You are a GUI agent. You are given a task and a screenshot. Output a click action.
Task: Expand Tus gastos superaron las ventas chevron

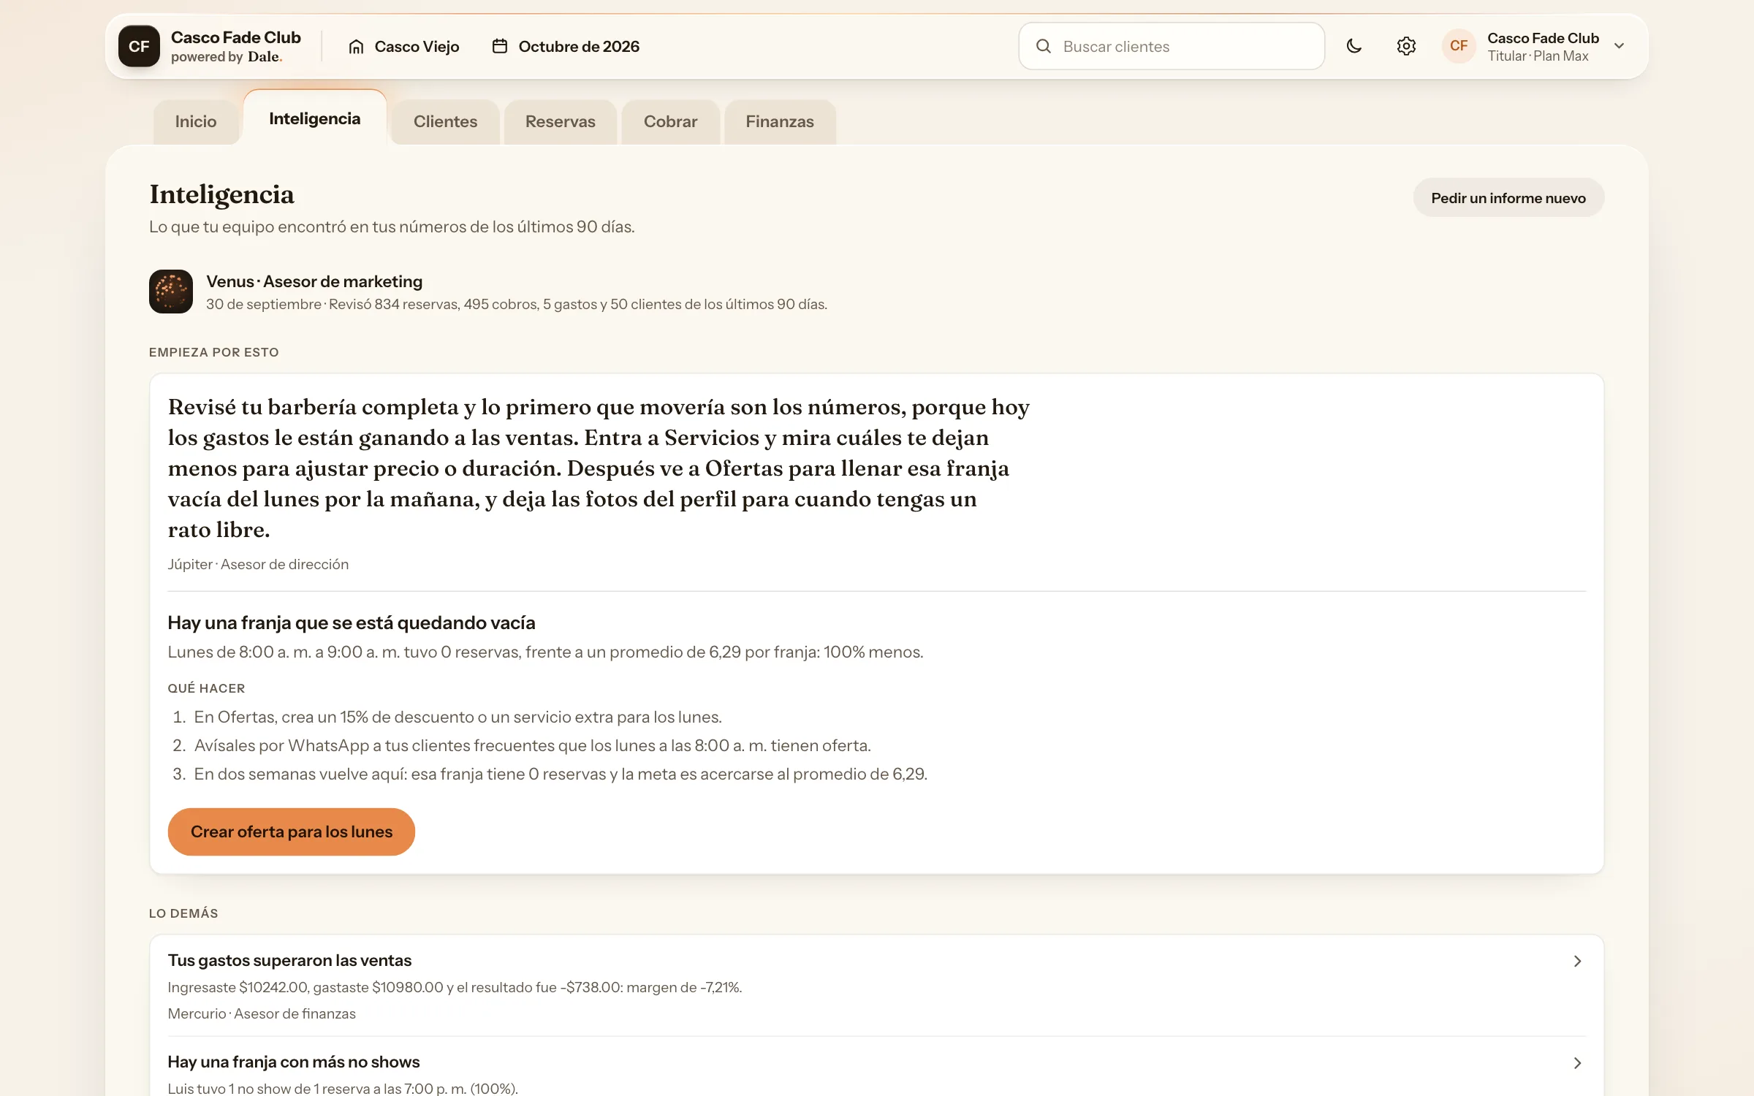pyautogui.click(x=1577, y=962)
